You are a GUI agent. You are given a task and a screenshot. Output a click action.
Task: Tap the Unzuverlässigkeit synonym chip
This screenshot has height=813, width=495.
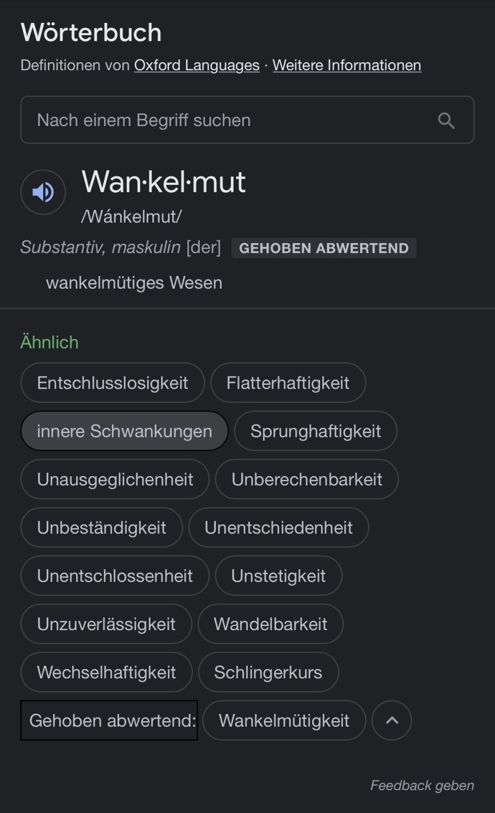pos(106,624)
